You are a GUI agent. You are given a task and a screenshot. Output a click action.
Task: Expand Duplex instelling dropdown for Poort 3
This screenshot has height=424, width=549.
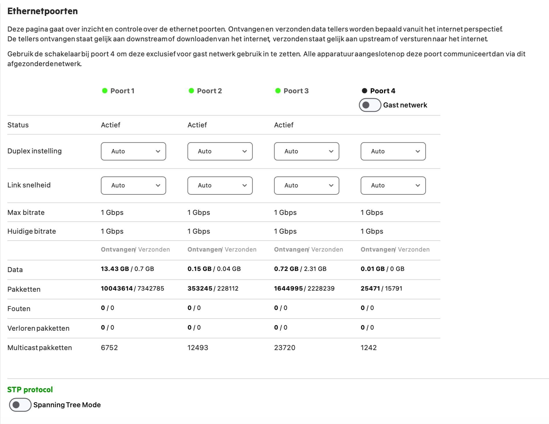click(307, 151)
